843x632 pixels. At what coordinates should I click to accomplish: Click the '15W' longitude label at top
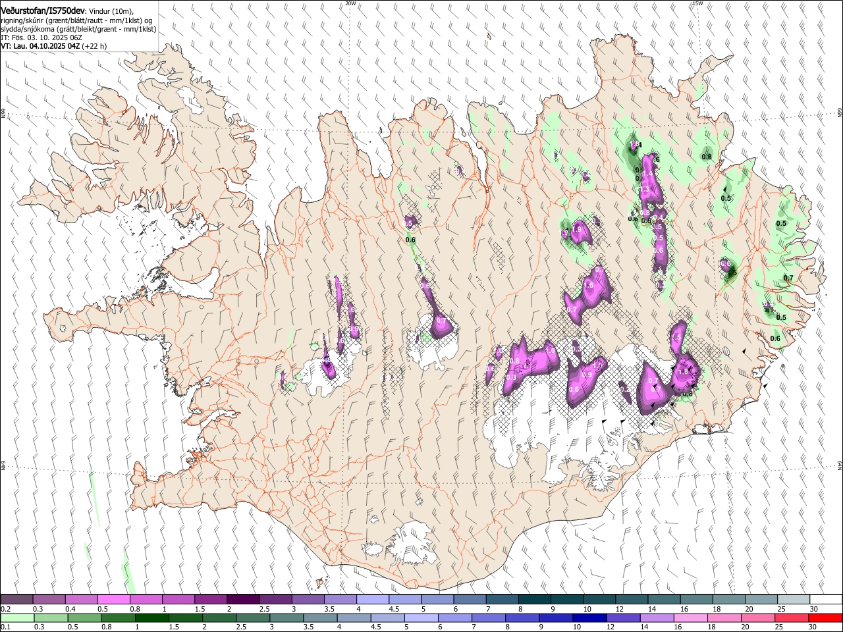click(697, 3)
